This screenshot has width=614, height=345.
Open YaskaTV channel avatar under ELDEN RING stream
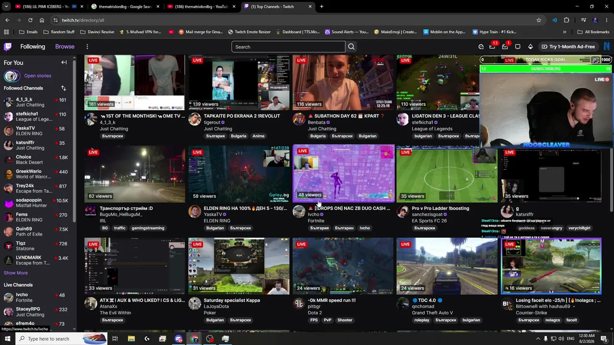coord(195,211)
